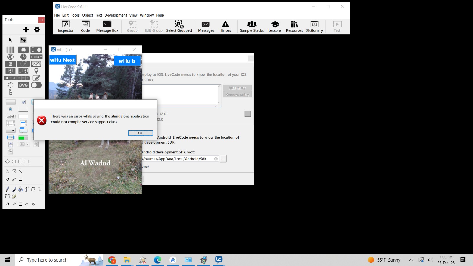Select the option menu dropdown control
Screen dimensions: 473x266
pos(10,130)
